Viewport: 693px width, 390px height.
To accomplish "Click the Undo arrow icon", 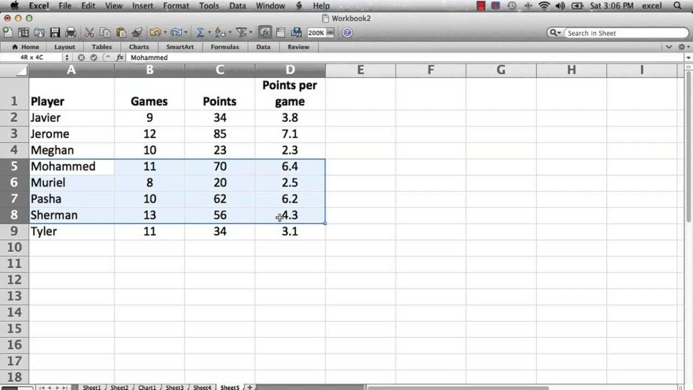I will tap(156, 32).
